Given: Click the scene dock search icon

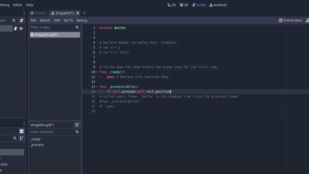Looking at the screenshot, I should pyautogui.click(x=14, y=20).
